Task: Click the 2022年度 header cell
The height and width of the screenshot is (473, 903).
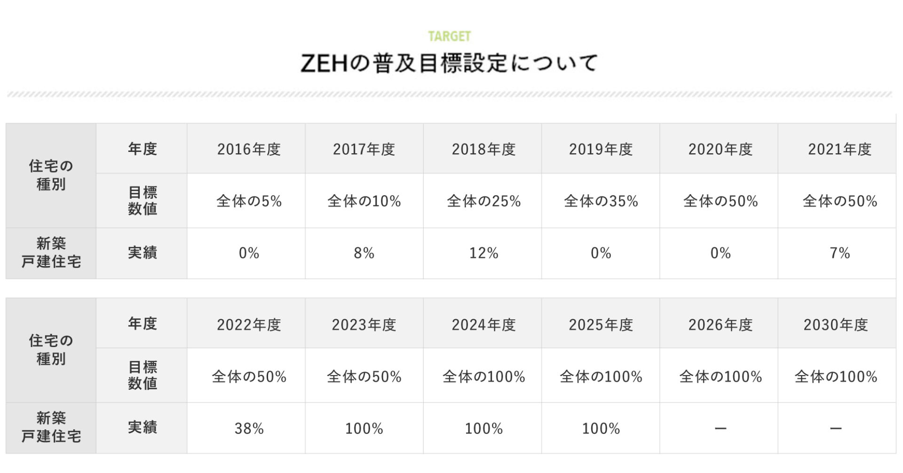Action: [249, 324]
